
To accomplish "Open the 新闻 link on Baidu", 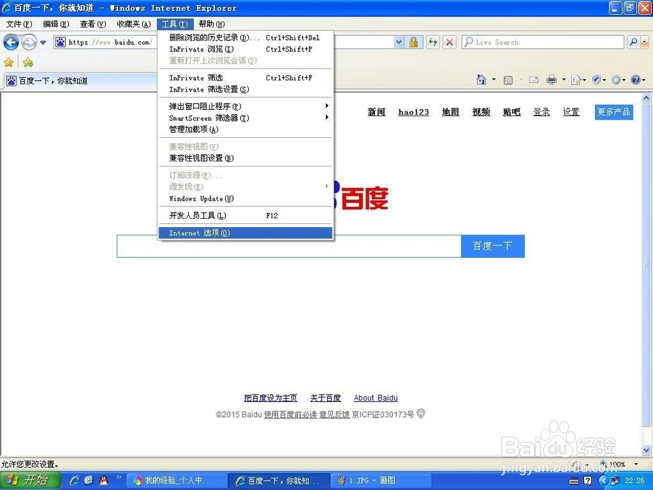I will click(x=377, y=112).
